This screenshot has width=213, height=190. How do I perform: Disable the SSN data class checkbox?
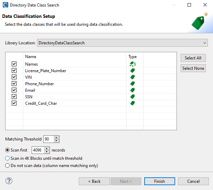14,97
